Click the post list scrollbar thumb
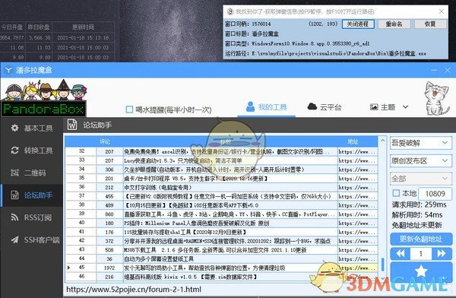 383,265
